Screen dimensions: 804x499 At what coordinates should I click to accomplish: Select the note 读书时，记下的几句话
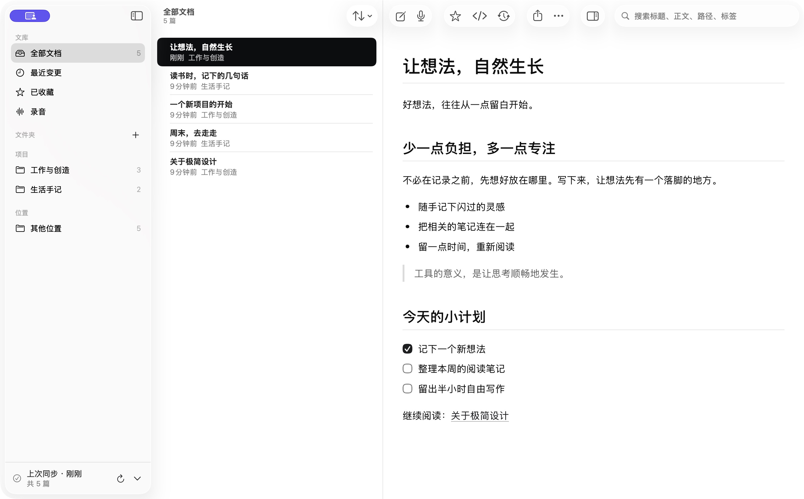[266, 81]
